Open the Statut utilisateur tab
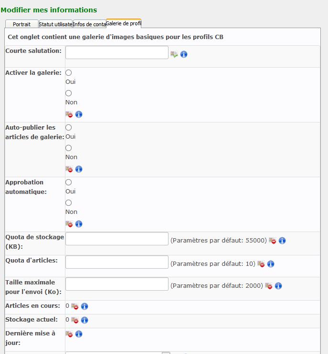Image resolution: width=328 pixels, height=354 pixels. [x=55, y=24]
